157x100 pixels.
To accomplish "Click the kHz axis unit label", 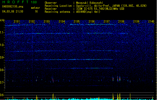I will tap(2, 20).
